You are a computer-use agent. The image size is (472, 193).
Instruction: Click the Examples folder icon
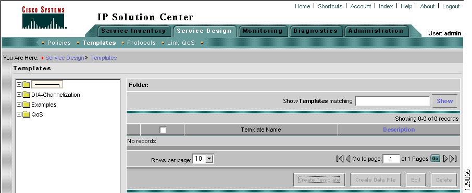27,105
